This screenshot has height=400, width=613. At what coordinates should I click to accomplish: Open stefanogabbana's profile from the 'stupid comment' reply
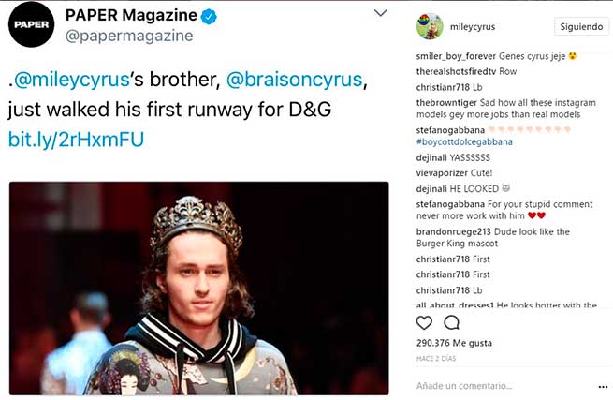pos(450,204)
